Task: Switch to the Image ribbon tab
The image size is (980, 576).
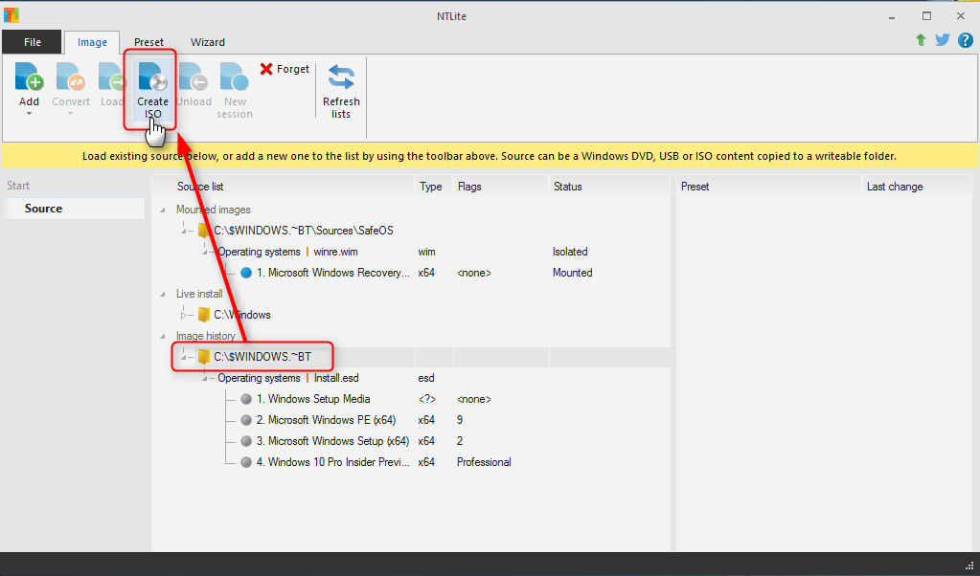Action: 92,42
